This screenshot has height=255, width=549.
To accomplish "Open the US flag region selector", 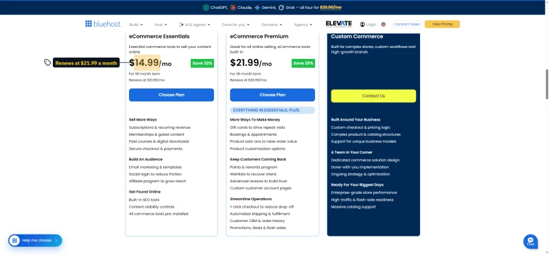I will (384, 25).
